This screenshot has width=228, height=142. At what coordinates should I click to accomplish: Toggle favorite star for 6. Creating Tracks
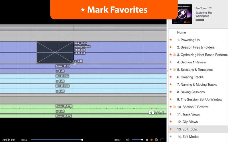(x=171, y=77)
